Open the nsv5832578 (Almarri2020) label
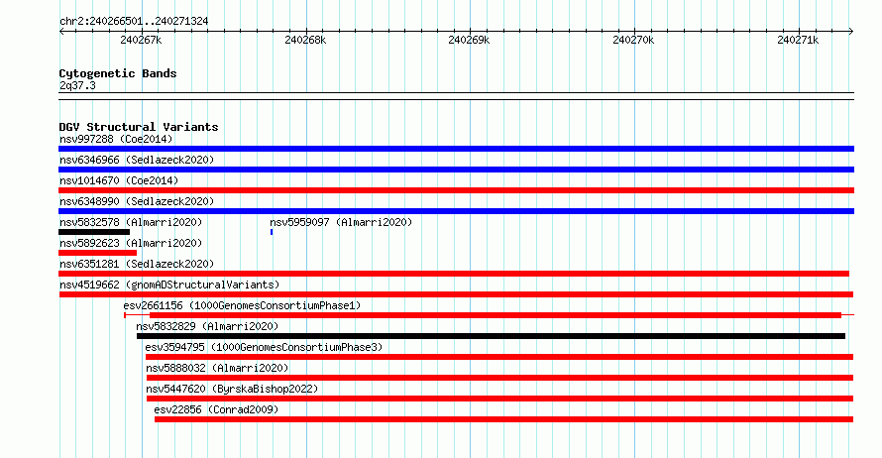Viewport: 882px width, 458px height. coord(131,222)
